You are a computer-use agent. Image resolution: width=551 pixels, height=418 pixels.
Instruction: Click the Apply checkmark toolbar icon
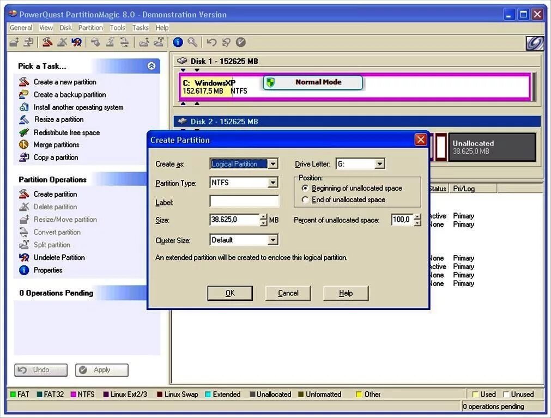click(x=241, y=43)
